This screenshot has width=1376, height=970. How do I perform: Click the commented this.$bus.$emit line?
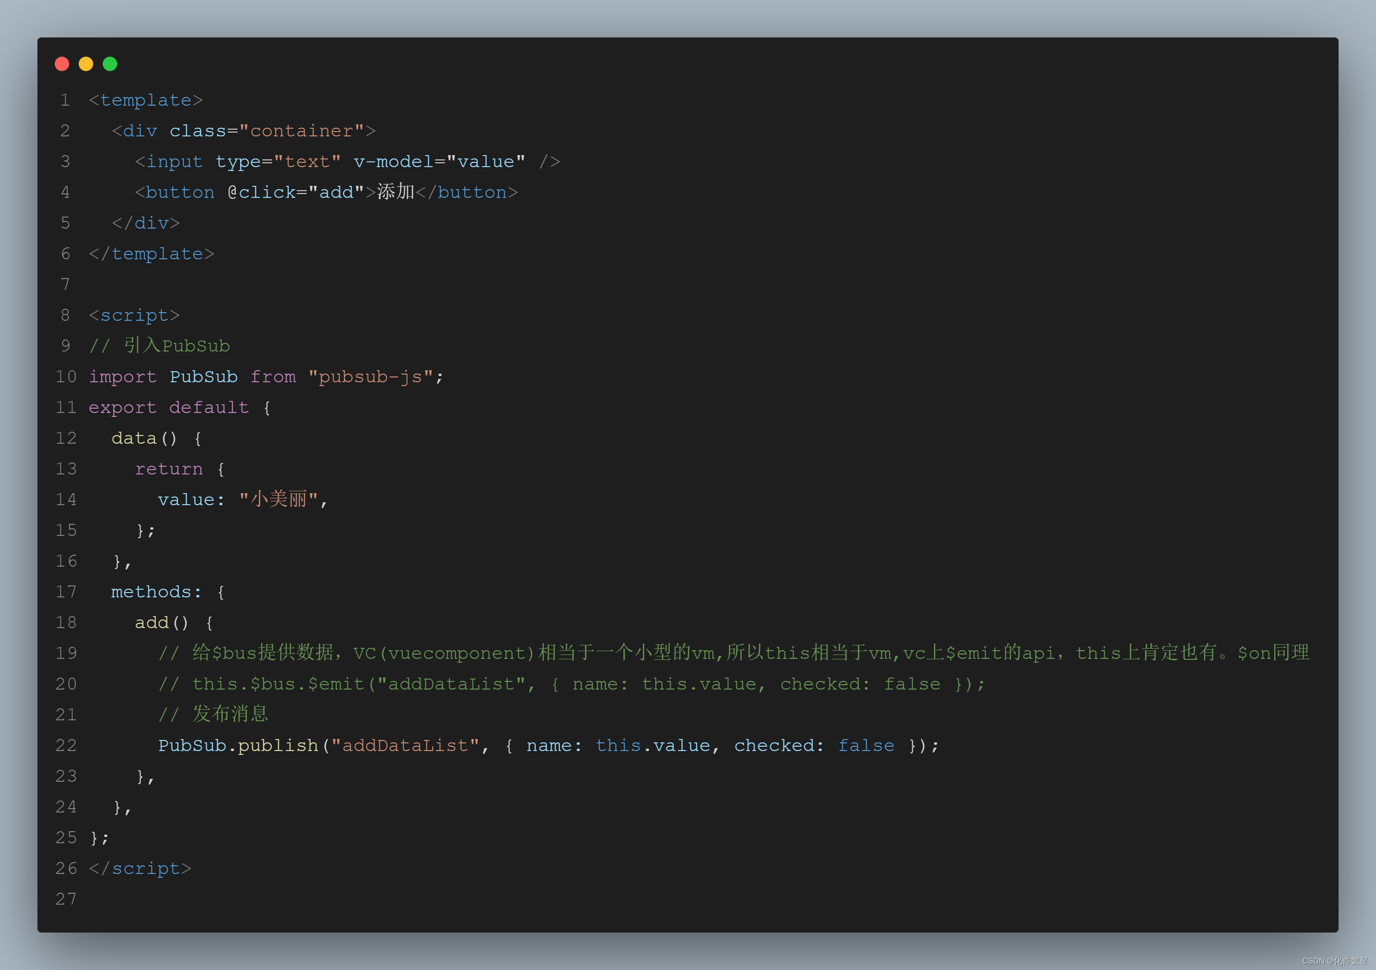572,684
